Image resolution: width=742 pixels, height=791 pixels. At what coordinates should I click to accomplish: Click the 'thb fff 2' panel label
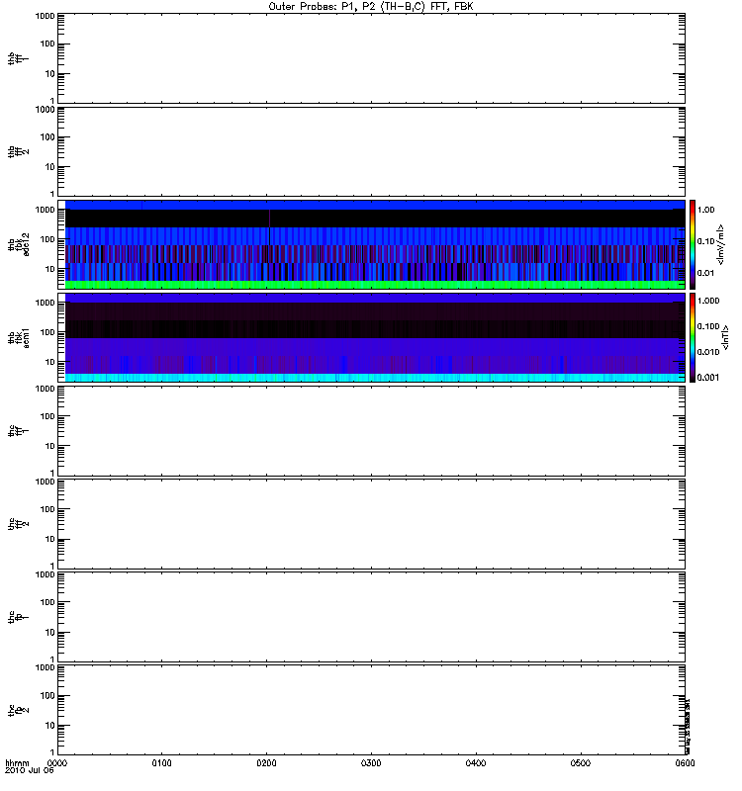tap(18, 151)
